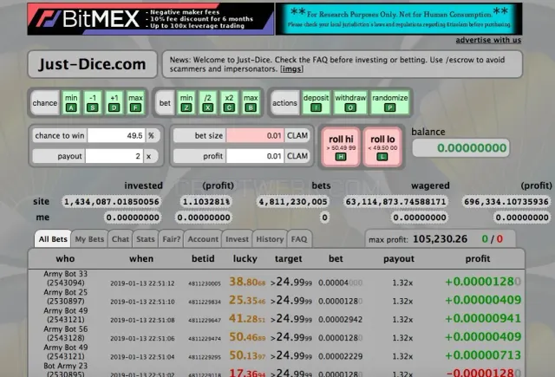Click the bet label button

(x=165, y=103)
